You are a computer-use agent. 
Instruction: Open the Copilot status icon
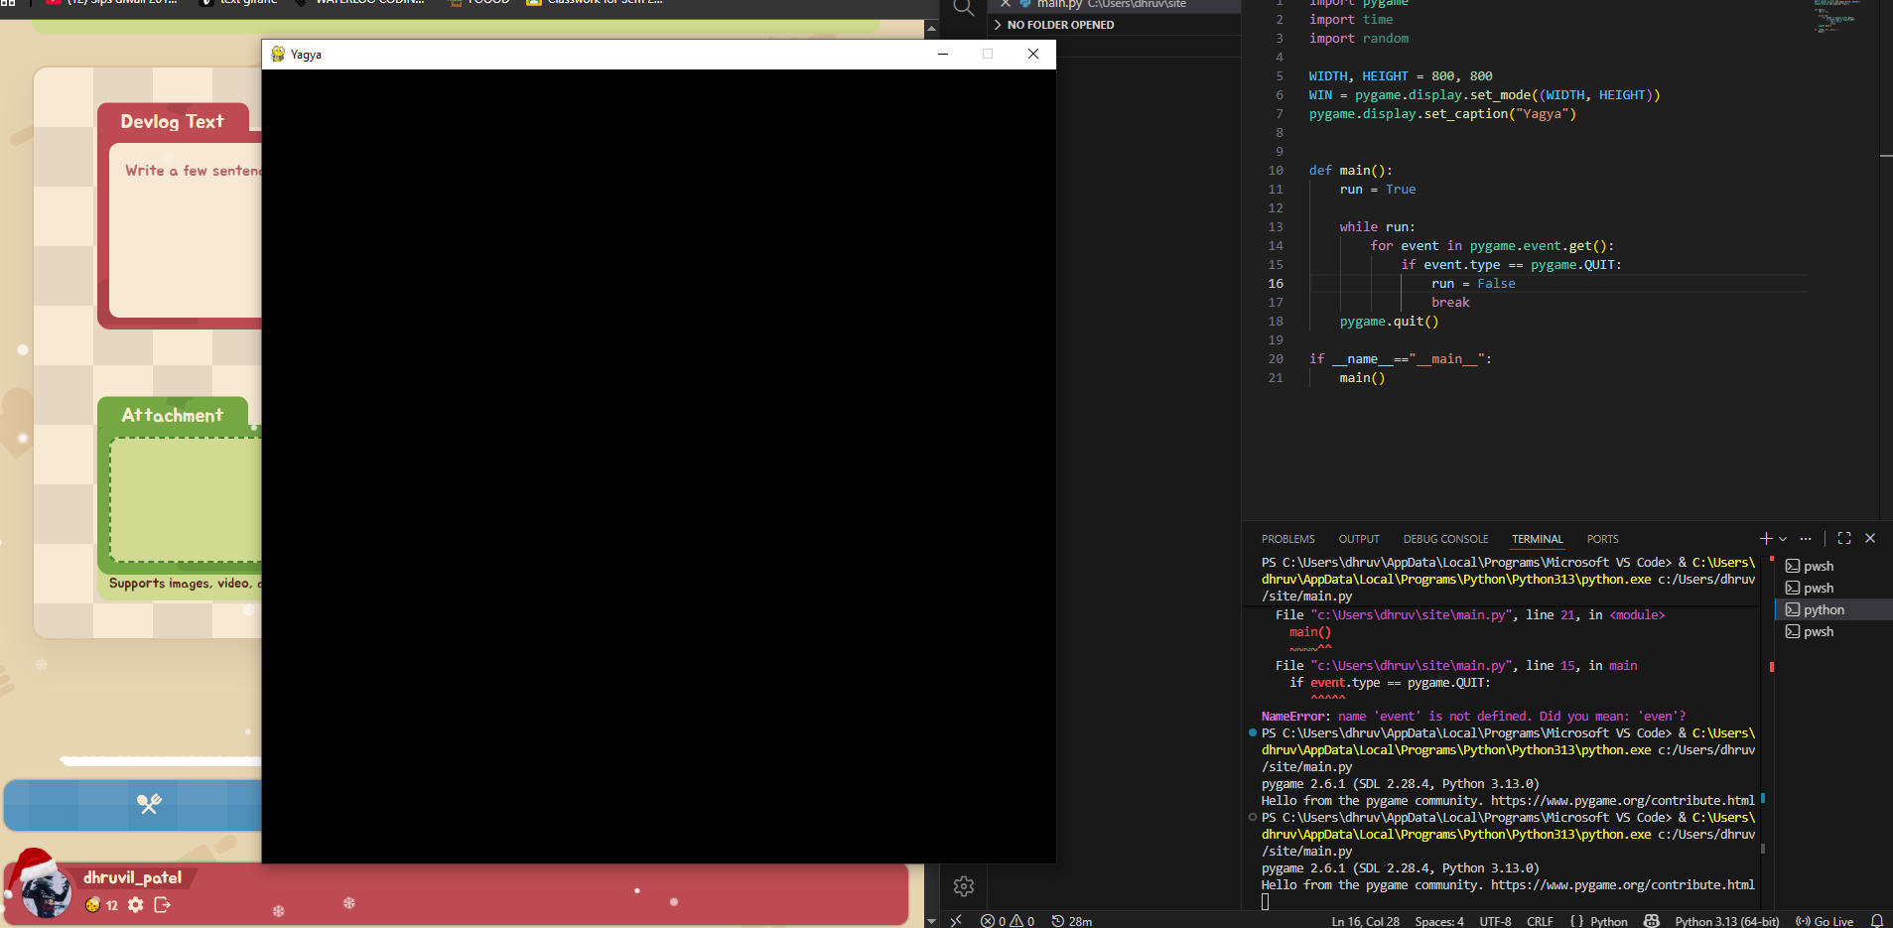[1652, 921]
